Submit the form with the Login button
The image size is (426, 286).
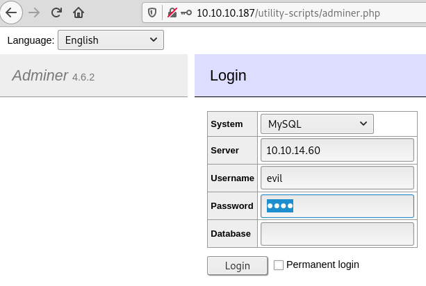[238, 266]
